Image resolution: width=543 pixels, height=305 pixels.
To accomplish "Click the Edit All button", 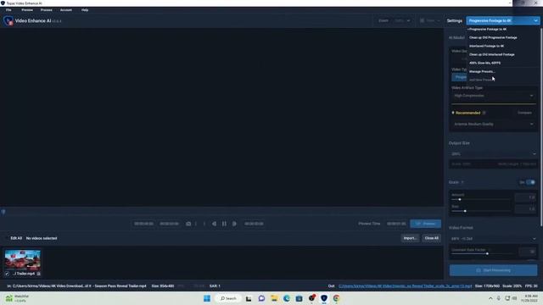I will click(16, 238).
